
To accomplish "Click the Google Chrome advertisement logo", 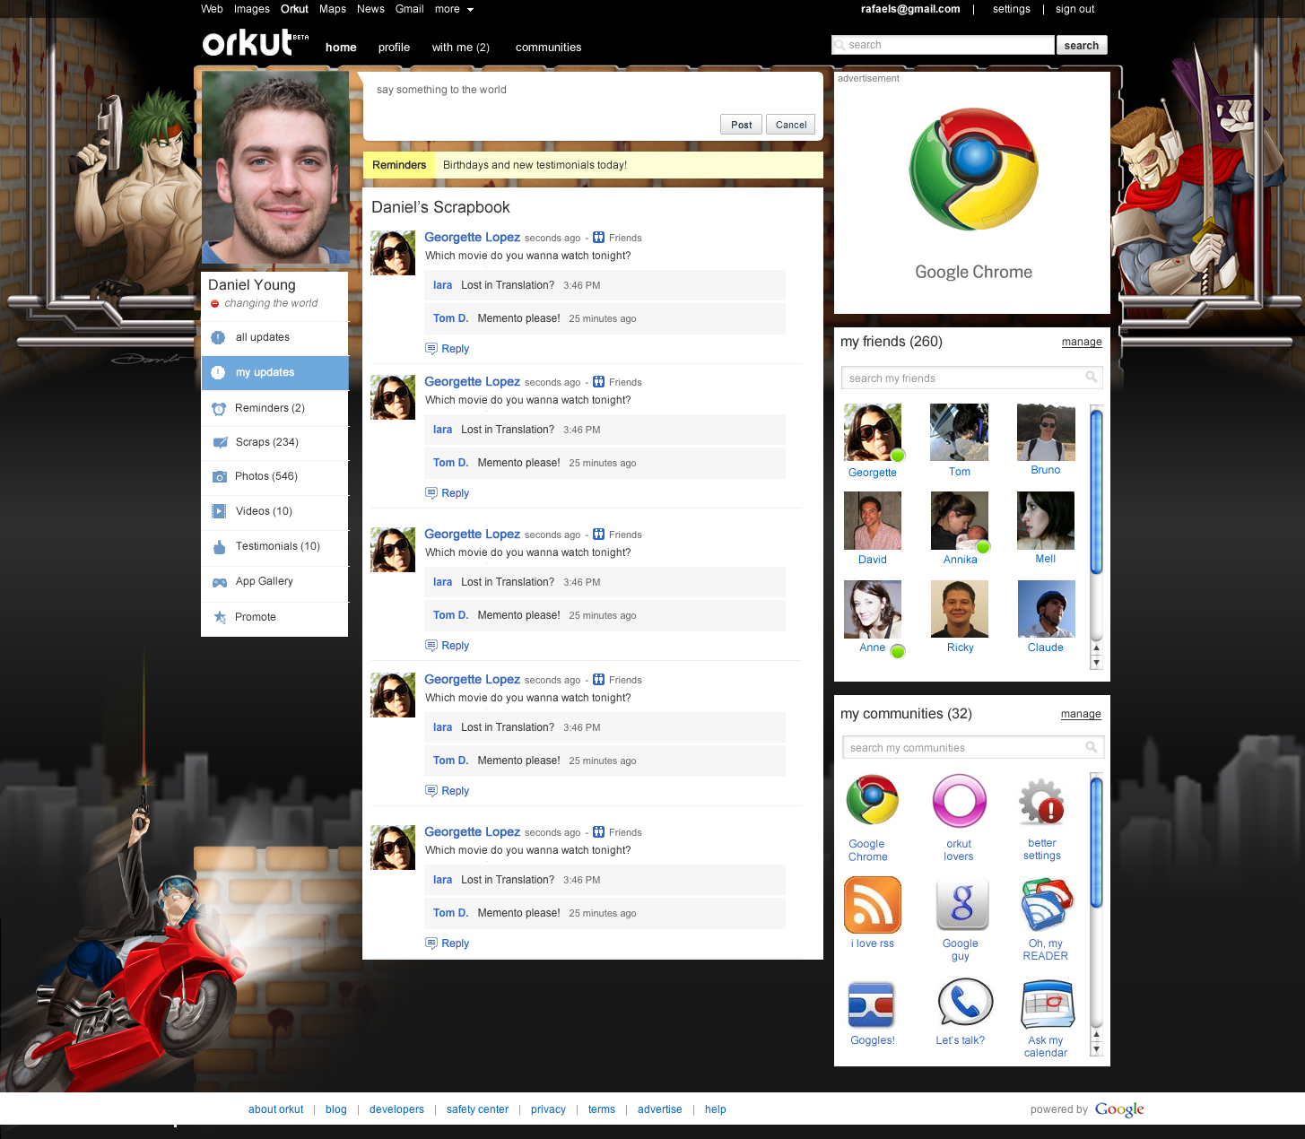I will 974,170.
